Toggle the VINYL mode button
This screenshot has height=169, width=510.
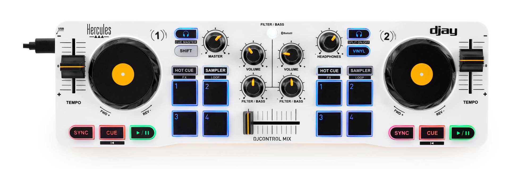click(x=359, y=51)
